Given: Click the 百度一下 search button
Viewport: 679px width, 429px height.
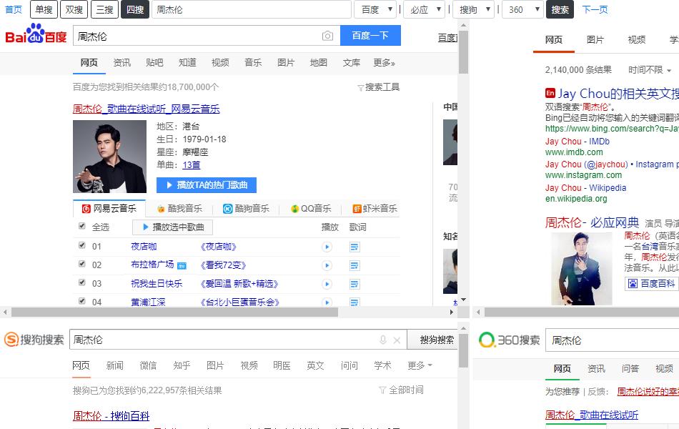Looking at the screenshot, I should tap(370, 35).
